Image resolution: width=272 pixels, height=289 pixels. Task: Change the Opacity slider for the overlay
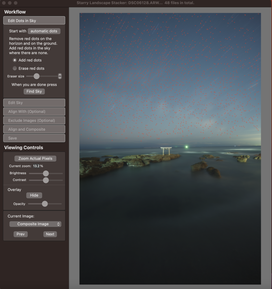pyautogui.click(x=45, y=204)
